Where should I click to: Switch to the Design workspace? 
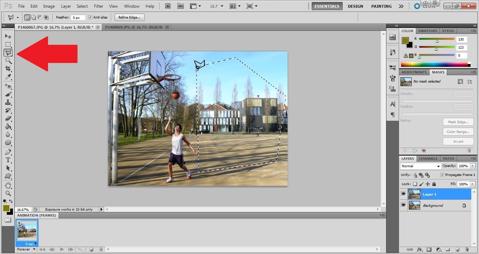click(x=355, y=6)
